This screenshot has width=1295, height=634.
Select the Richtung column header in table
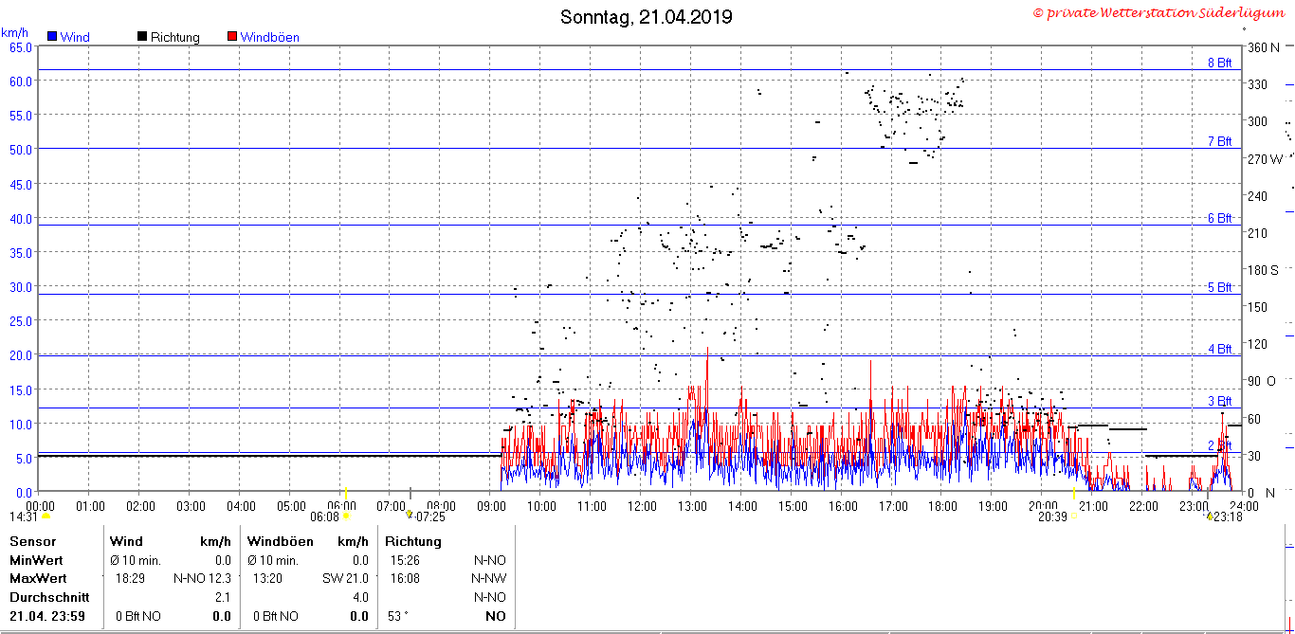coord(413,541)
